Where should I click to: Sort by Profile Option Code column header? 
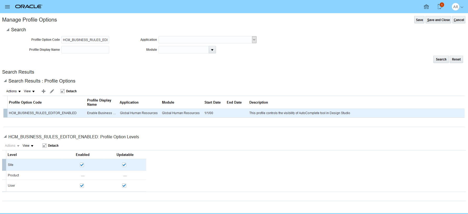pyautogui.click(x=25, y=103)
